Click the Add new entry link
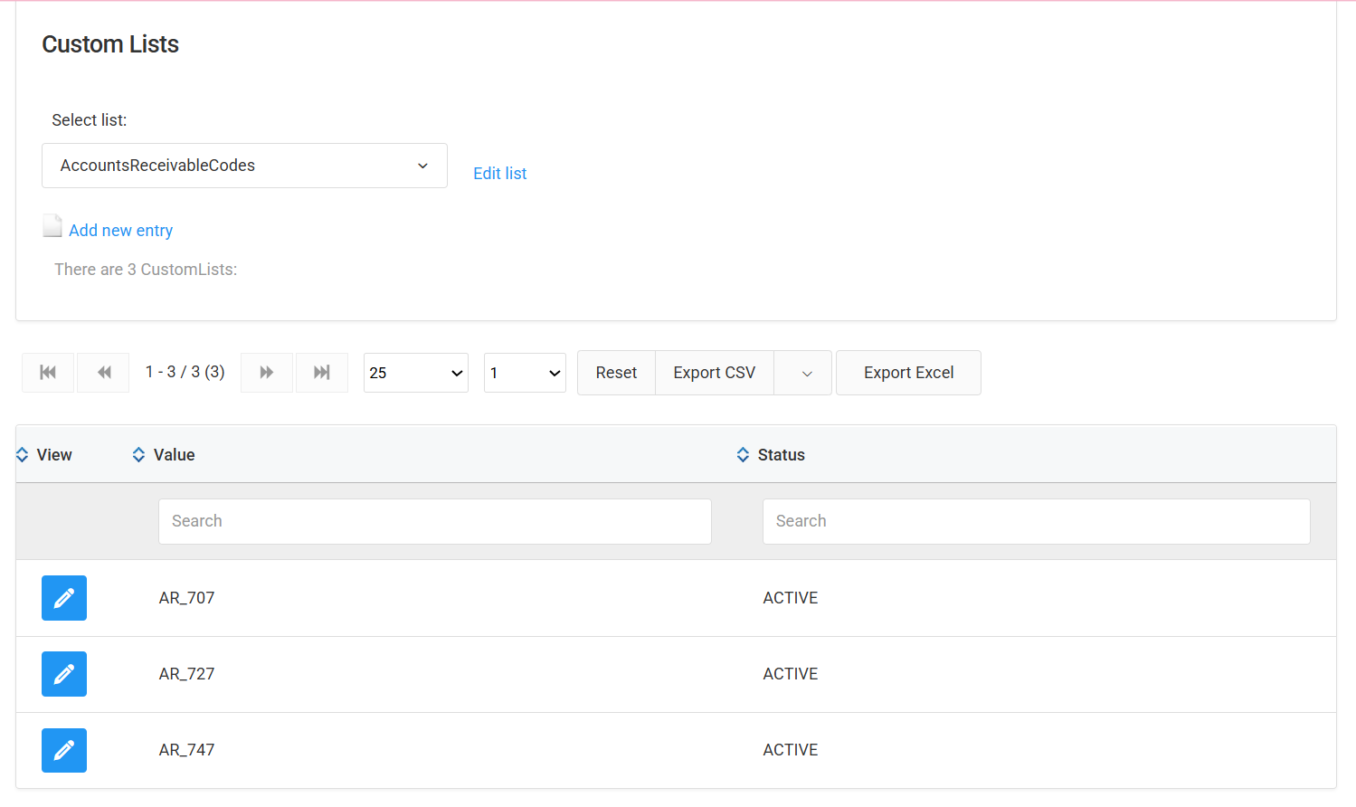Viewport: 1356px width, 807px height. 120,231
